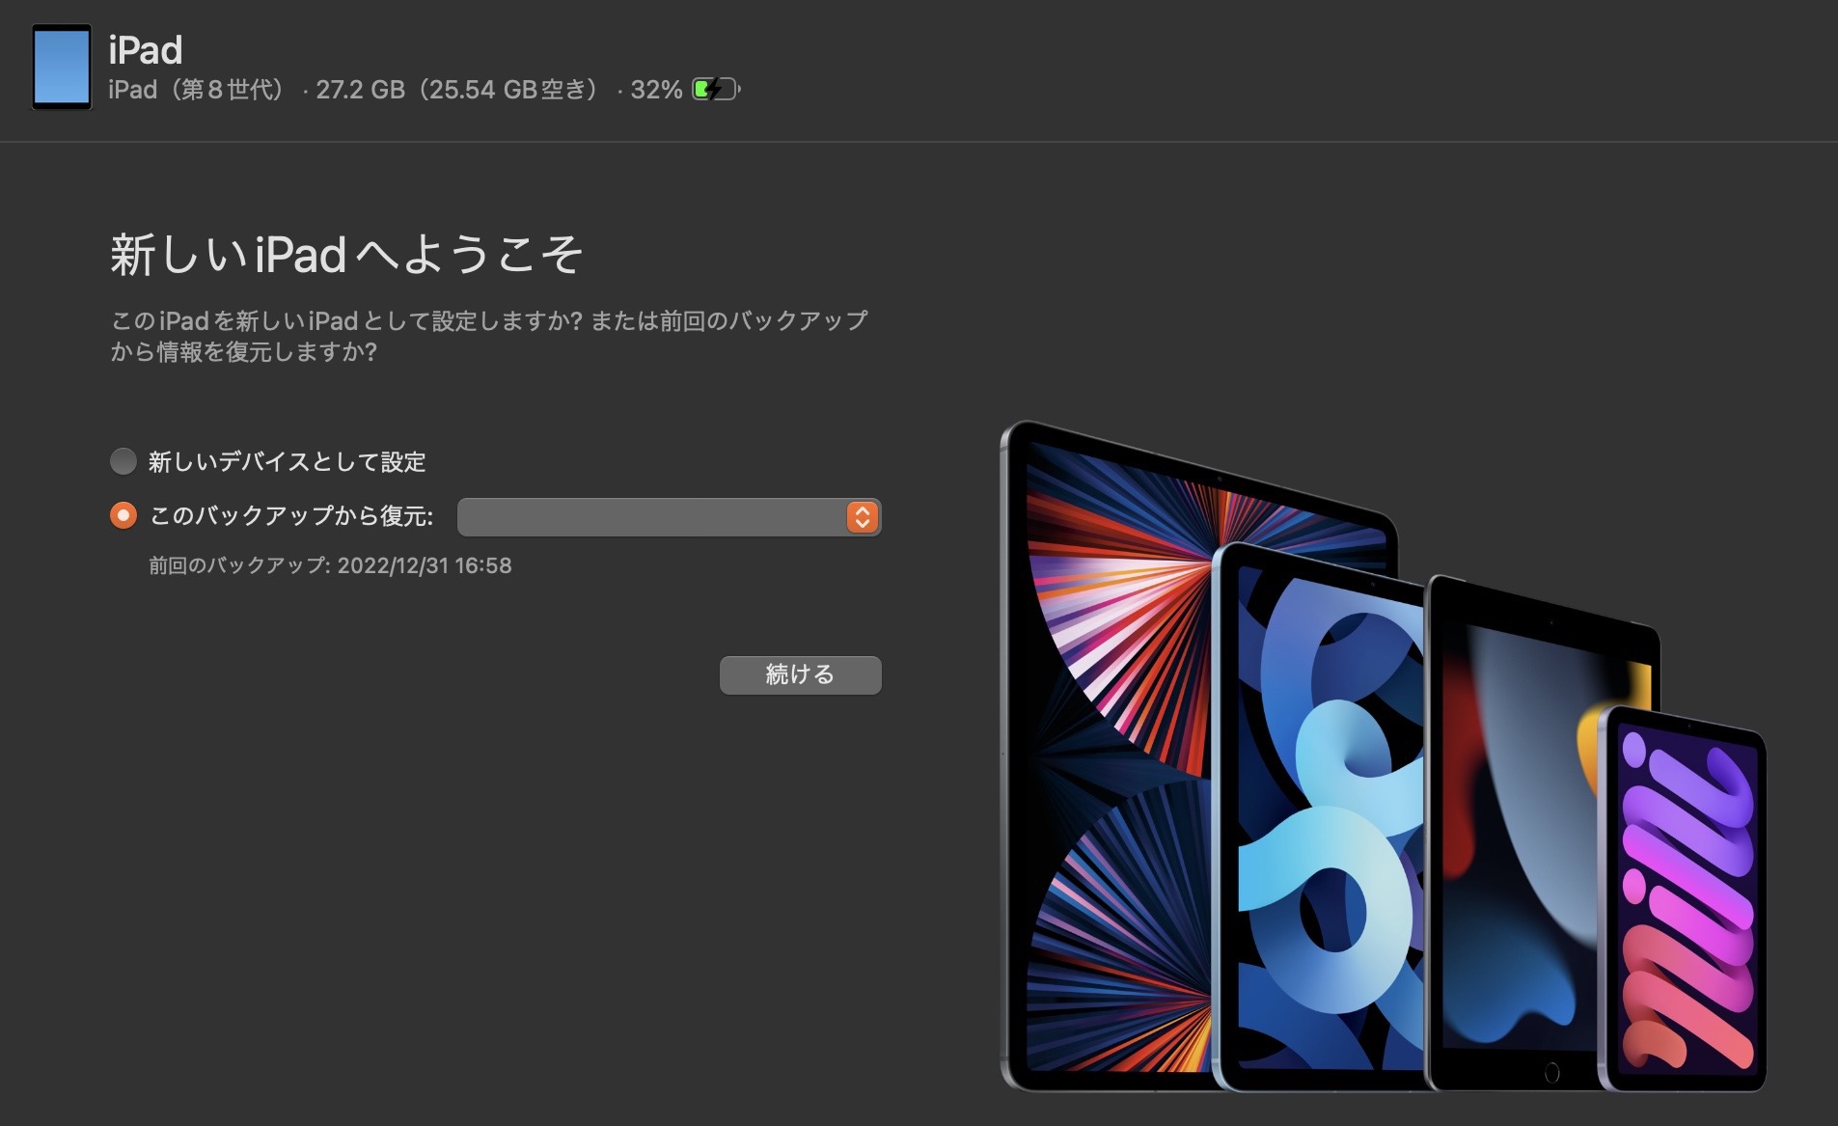Click the orange up-down arrows on backup dropdown
Screen dimensions: 1838x1126
[x=863, y=517]
